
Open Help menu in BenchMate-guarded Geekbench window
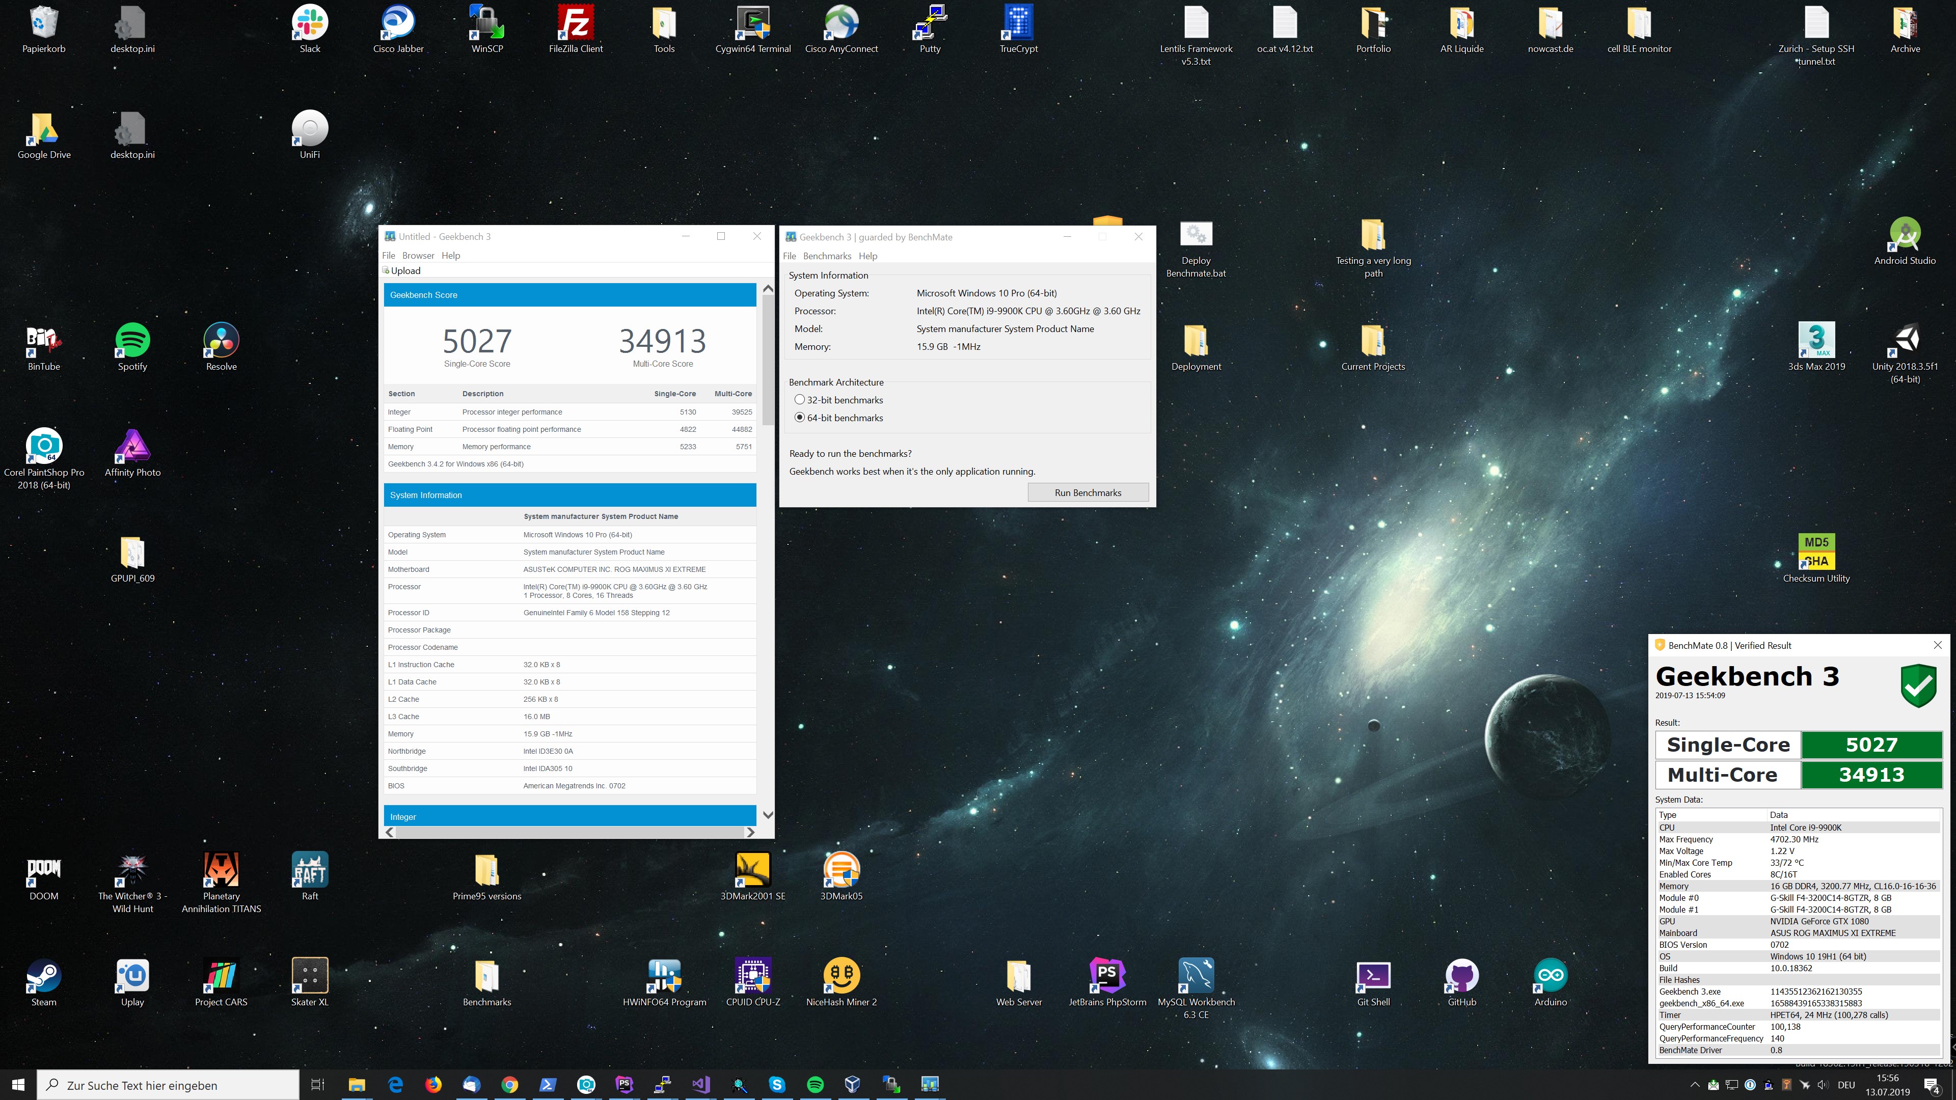point(868,256)
